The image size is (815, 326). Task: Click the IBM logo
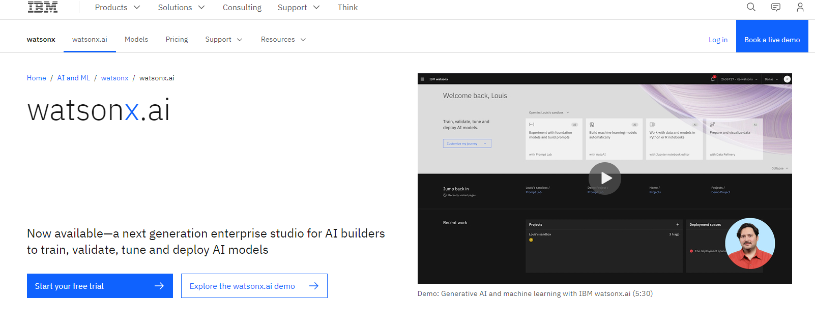pos(43,7)
